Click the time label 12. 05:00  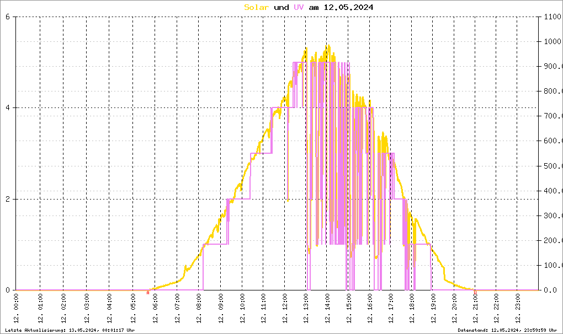coord(133,309)
